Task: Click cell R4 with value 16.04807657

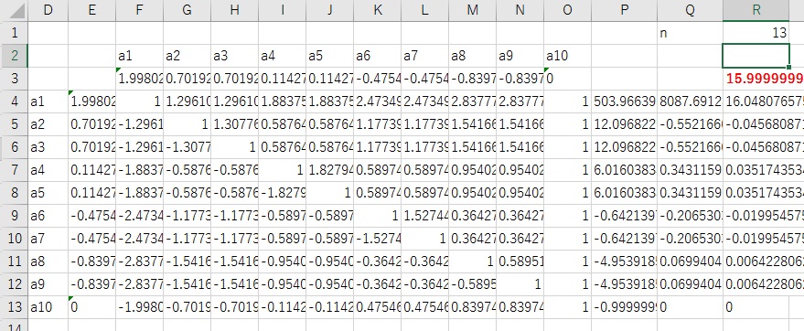Action: [764, 101]
